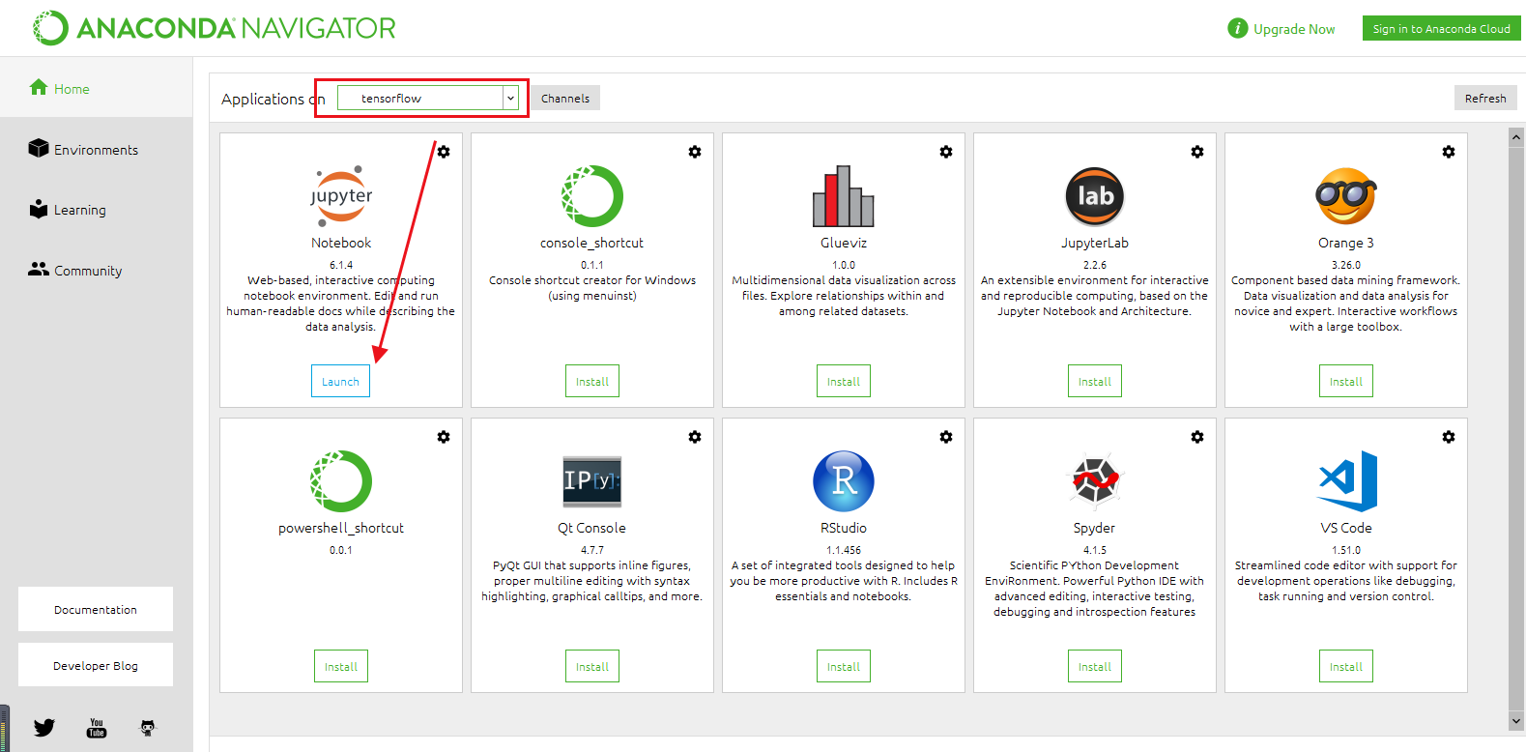Open the Documentation link
Image resolution: width=1526 pixels, height=752 pixels.
(x=96, y=609)
